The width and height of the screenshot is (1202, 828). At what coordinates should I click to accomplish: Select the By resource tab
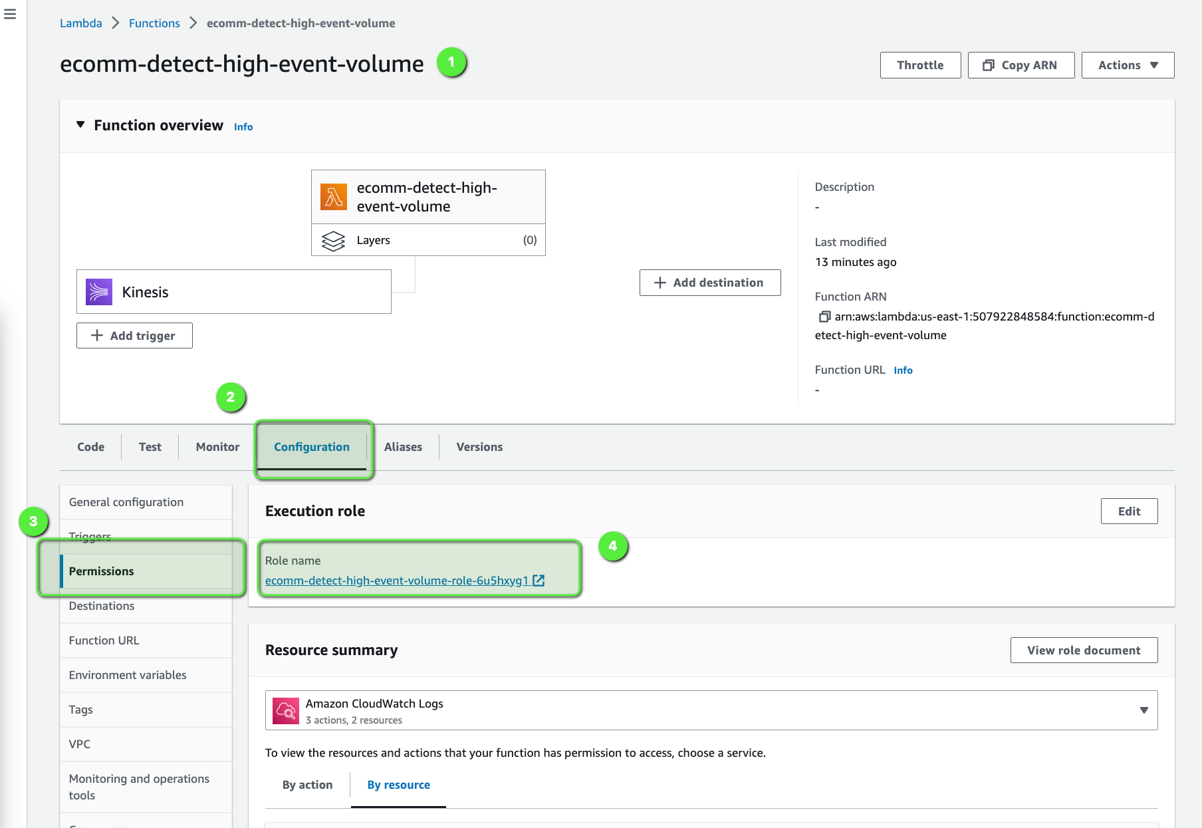(x=399, y=785)
